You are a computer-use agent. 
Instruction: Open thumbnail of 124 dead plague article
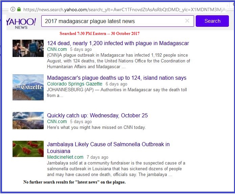pyautogui.click(x=28, y=48)
